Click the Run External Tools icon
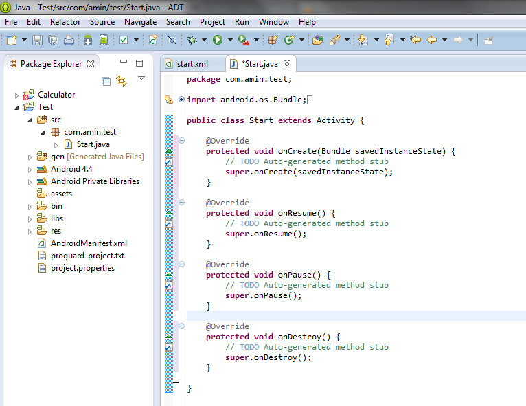This screenshot has width=526, height=406. click(x=244, y=40)
